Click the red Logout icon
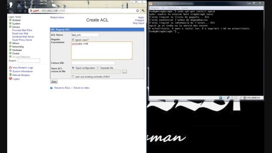The image size is (272, 153). click(x=10, y=79)
